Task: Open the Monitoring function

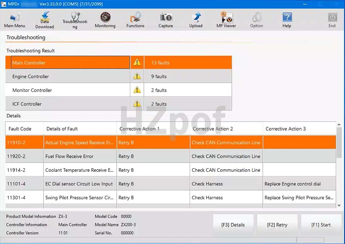Action: 105,20
